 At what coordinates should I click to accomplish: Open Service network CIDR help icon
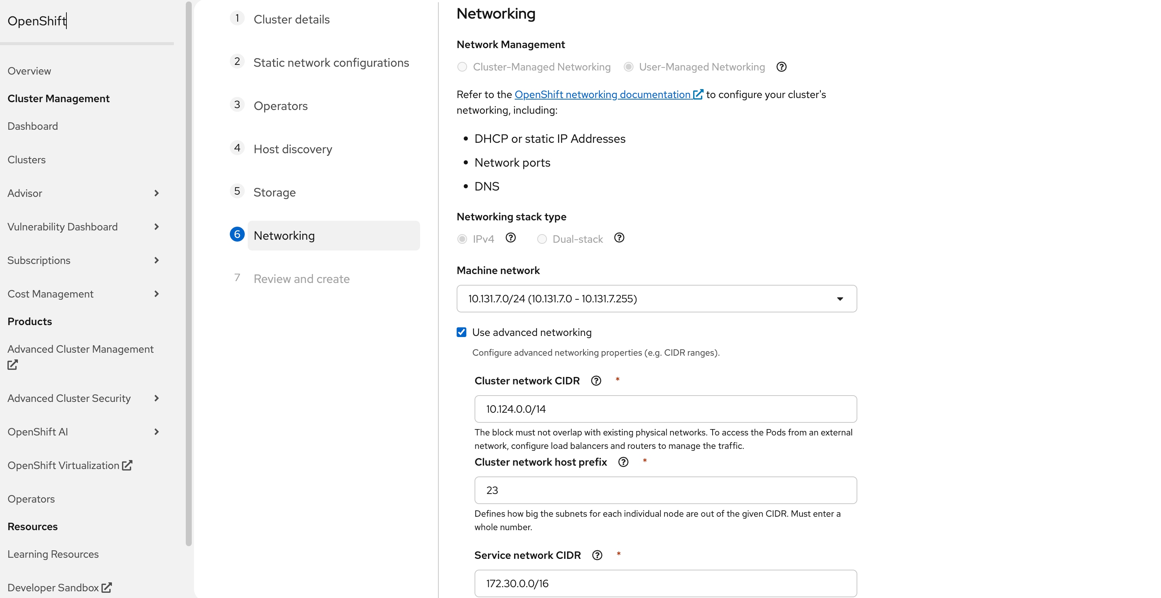tap(597, 555)
